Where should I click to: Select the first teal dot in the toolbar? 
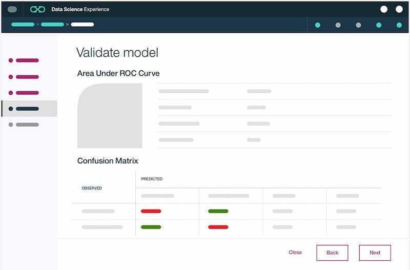pos(318,25)
